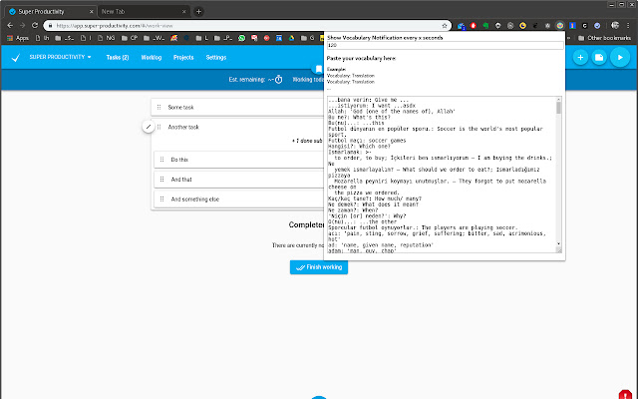Click the browser forward arrow
This screenshot has width=638, height=399.
point(22,25)
